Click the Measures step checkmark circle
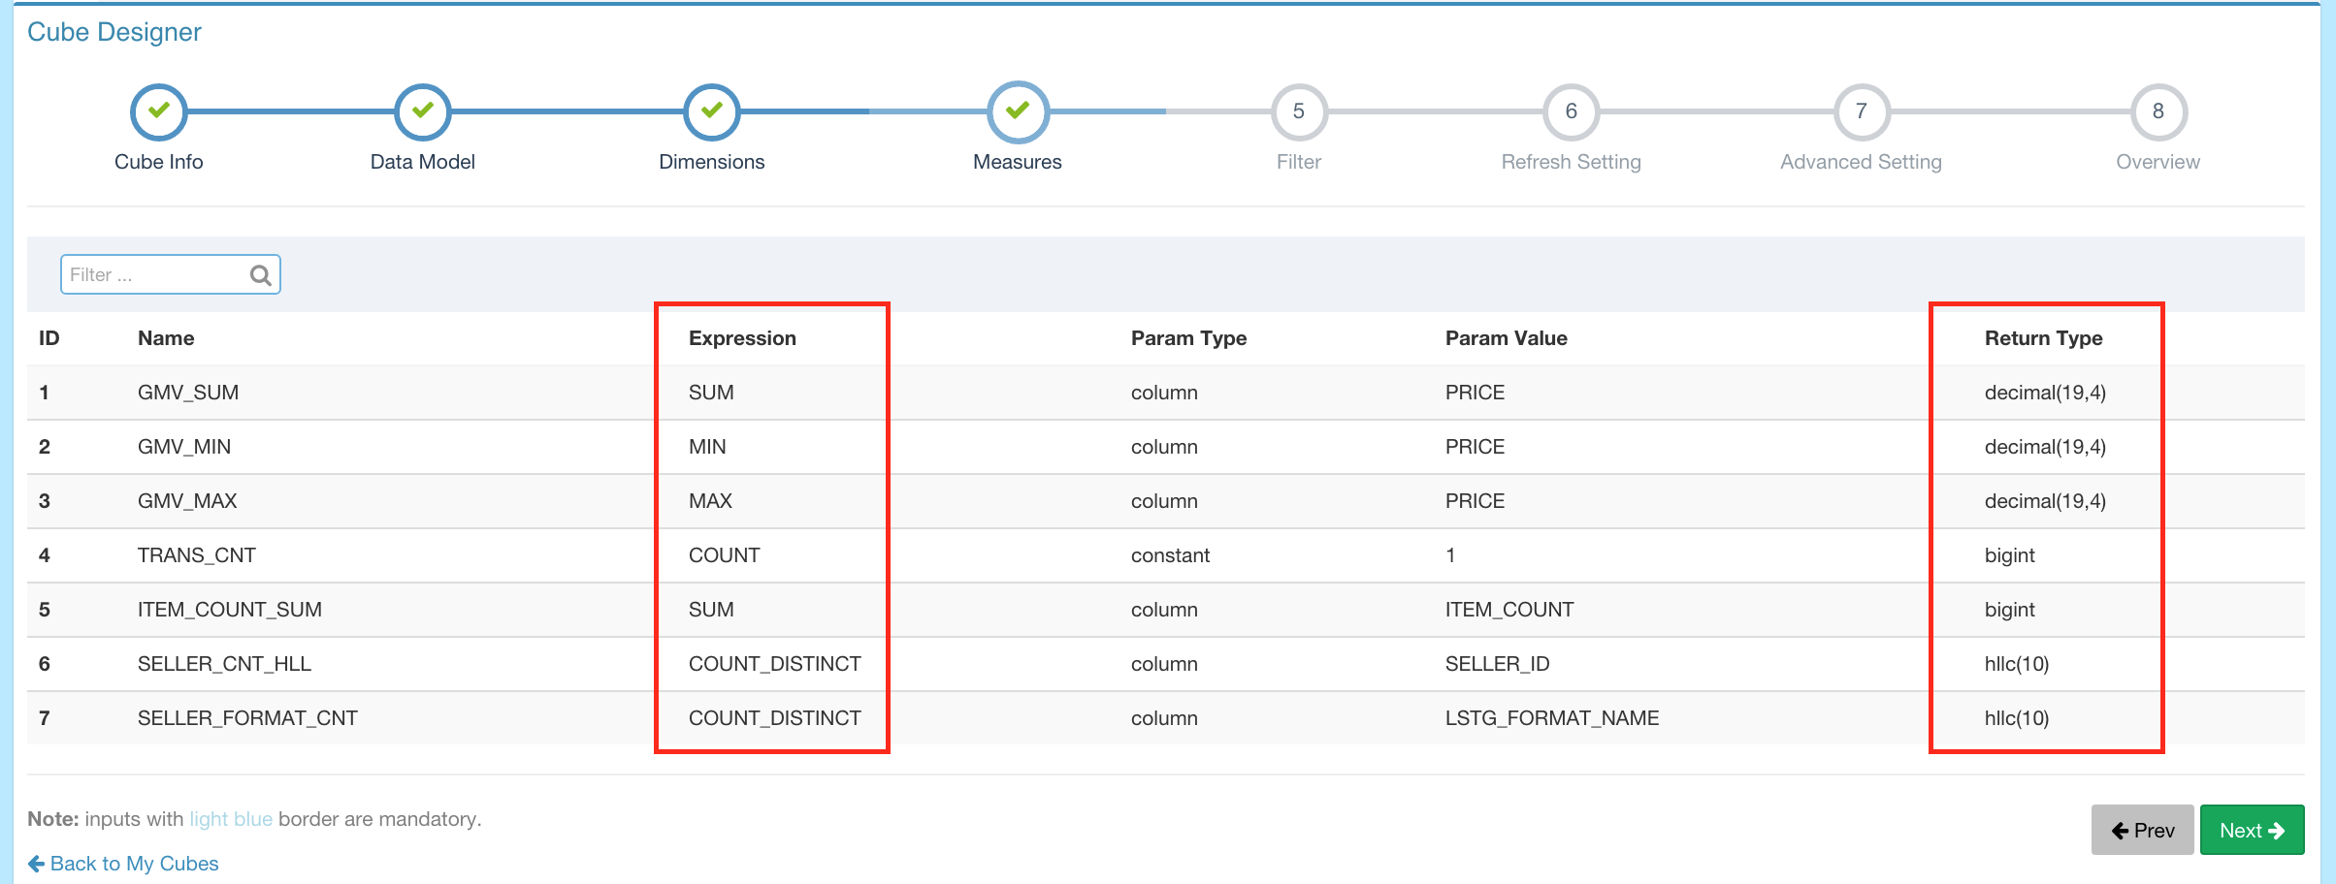 (x=1017, y=111)
